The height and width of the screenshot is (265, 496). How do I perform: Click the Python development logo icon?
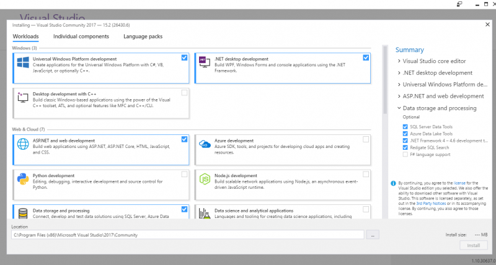(x=23, y=179)
